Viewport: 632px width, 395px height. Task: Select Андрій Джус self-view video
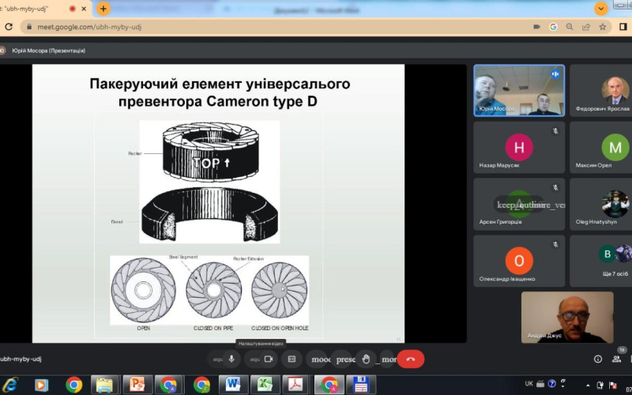point(567,318)
